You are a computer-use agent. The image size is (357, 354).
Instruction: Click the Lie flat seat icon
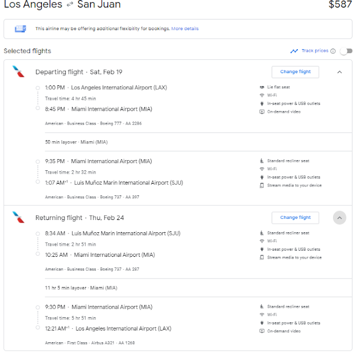pos(262,88)
